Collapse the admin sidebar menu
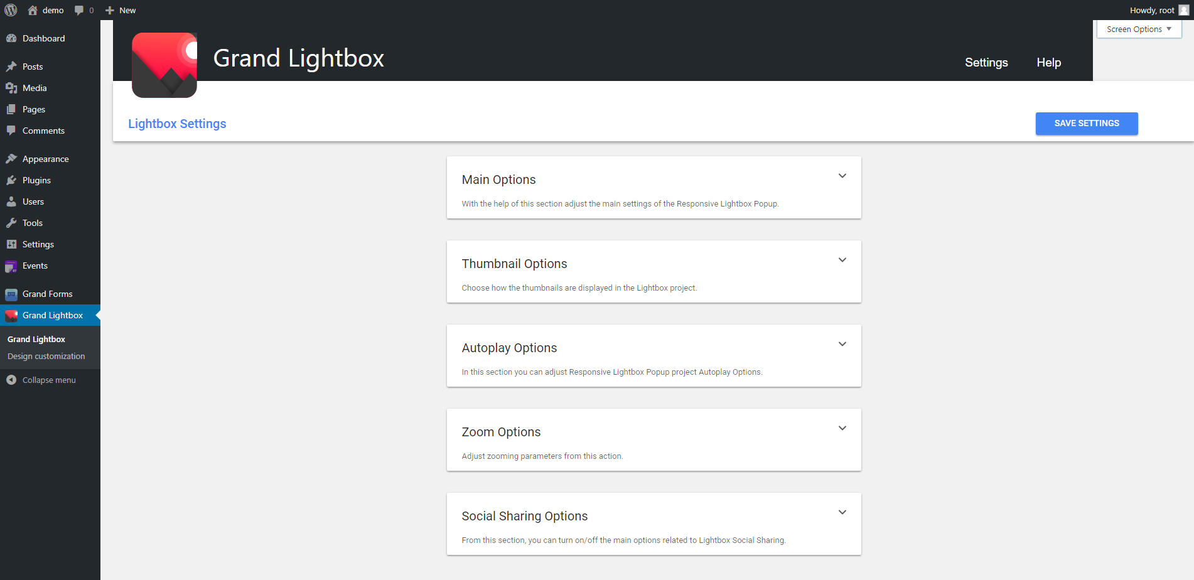This screenshot has width=1194, height=580. pyautogui.click(x=48, y=380)
